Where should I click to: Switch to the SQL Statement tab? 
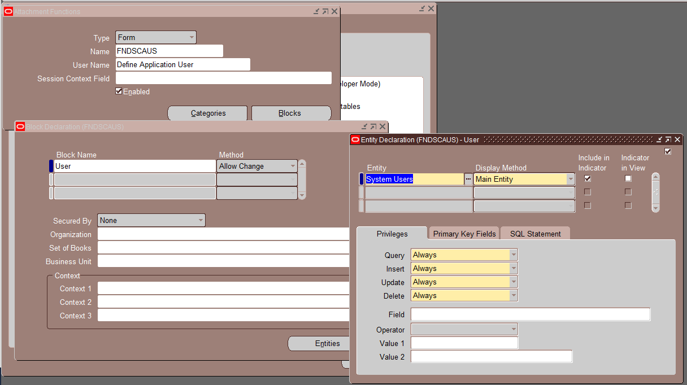[535, 234]
